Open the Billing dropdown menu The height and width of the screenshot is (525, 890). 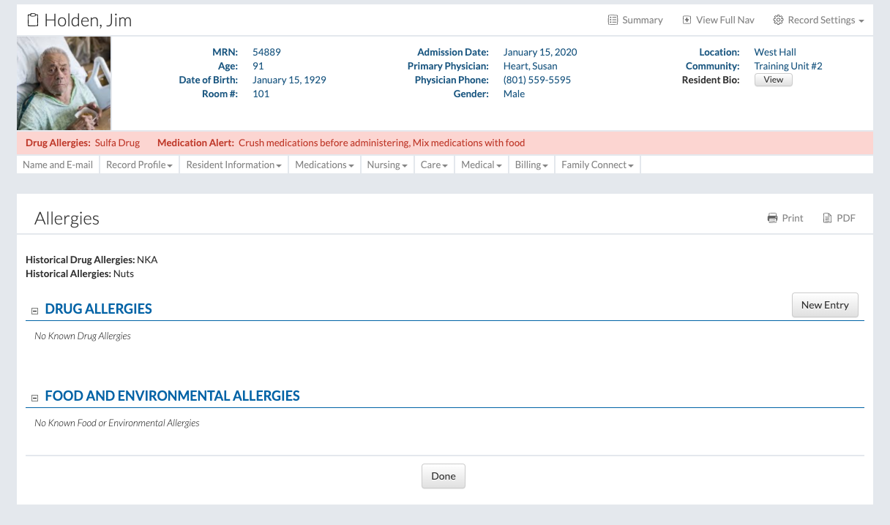[x=531, y=165]
